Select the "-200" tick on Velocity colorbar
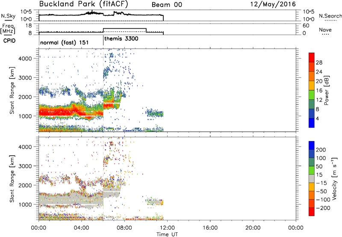 322,208
